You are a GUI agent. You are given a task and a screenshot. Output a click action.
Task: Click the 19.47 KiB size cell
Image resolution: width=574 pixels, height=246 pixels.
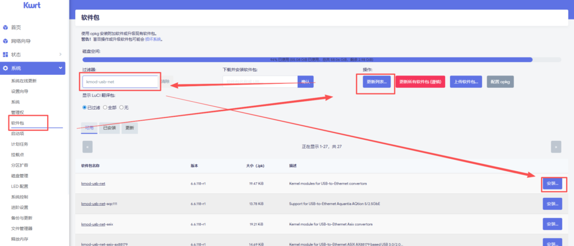click(x=256, y=183)
